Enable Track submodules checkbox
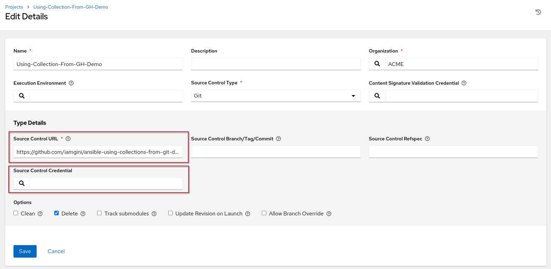Screen dimensions: 551x269 (x=99, y=213)
